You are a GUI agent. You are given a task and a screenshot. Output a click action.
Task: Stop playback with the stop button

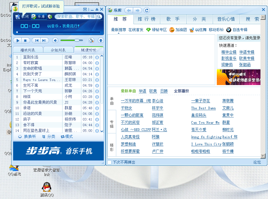pyautogui.click(x=25, y=40)
